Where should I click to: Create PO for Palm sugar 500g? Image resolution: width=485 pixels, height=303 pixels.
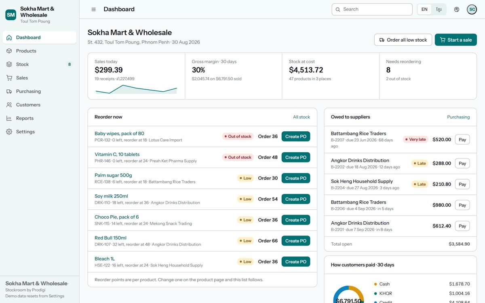coord(296,178)
